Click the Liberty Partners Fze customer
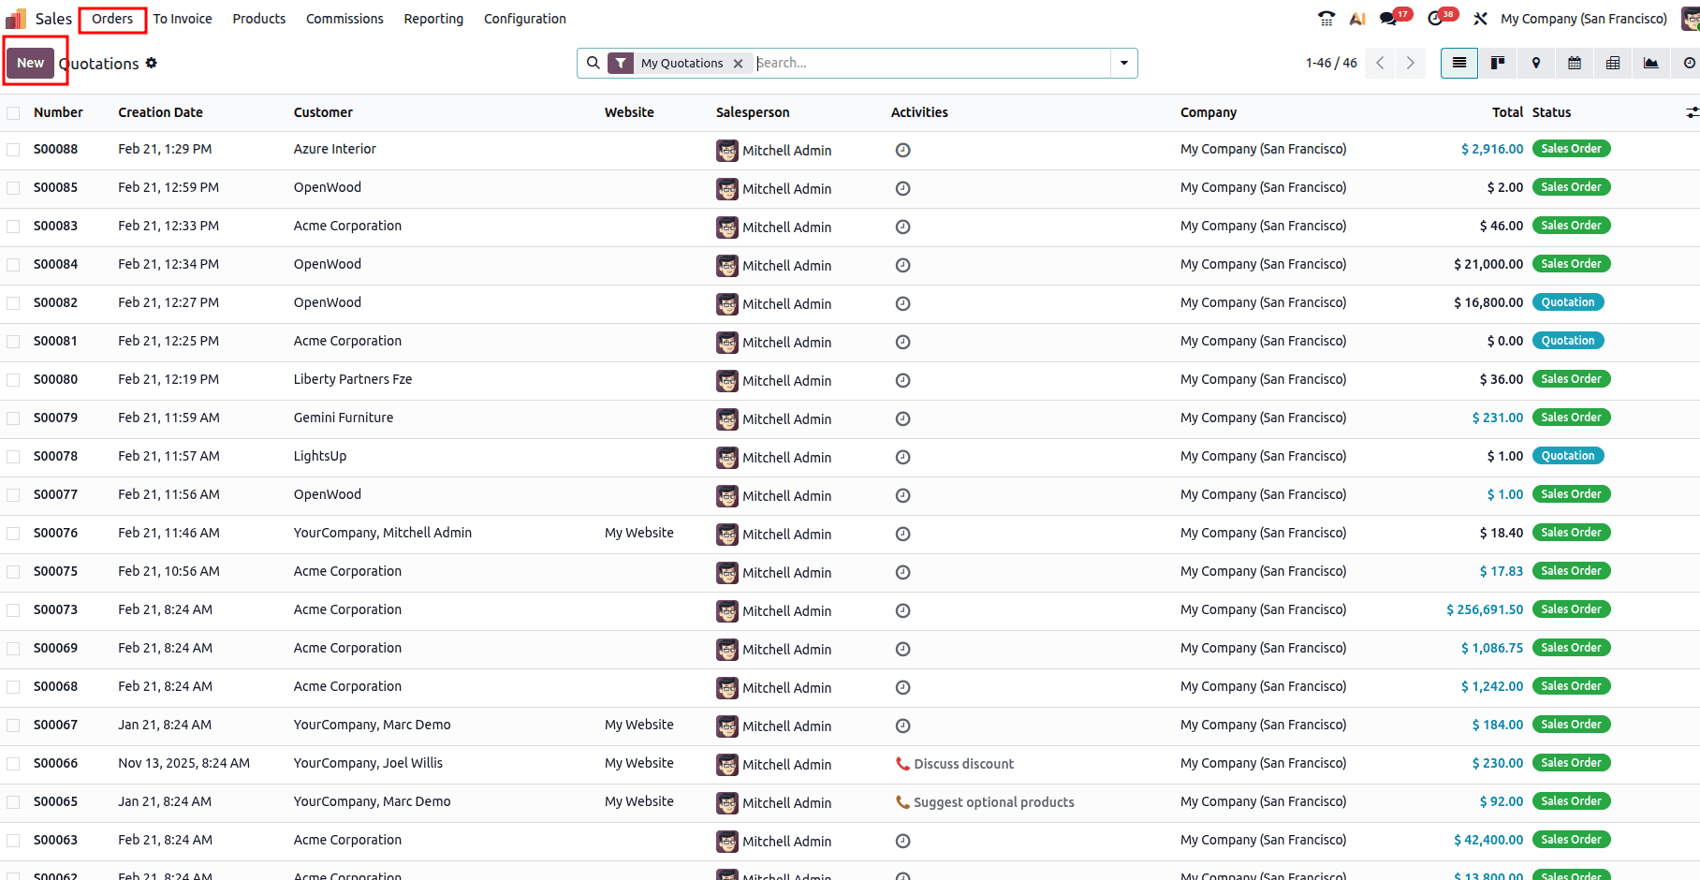1700x880 pixels. 353,379
